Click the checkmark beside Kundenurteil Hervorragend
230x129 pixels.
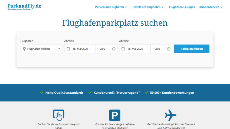pyautogui.click(x=90, y=93)
